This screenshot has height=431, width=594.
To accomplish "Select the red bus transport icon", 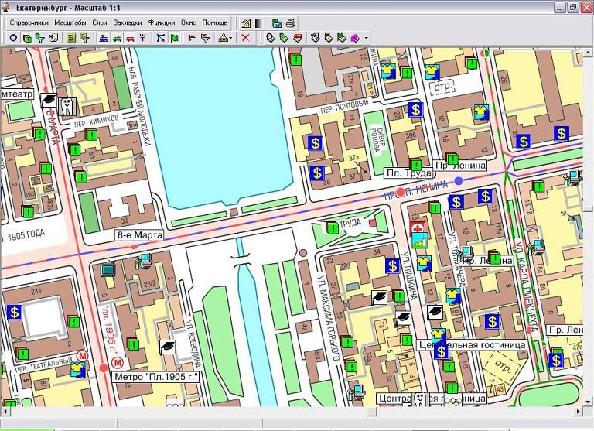I will point(130,37).
